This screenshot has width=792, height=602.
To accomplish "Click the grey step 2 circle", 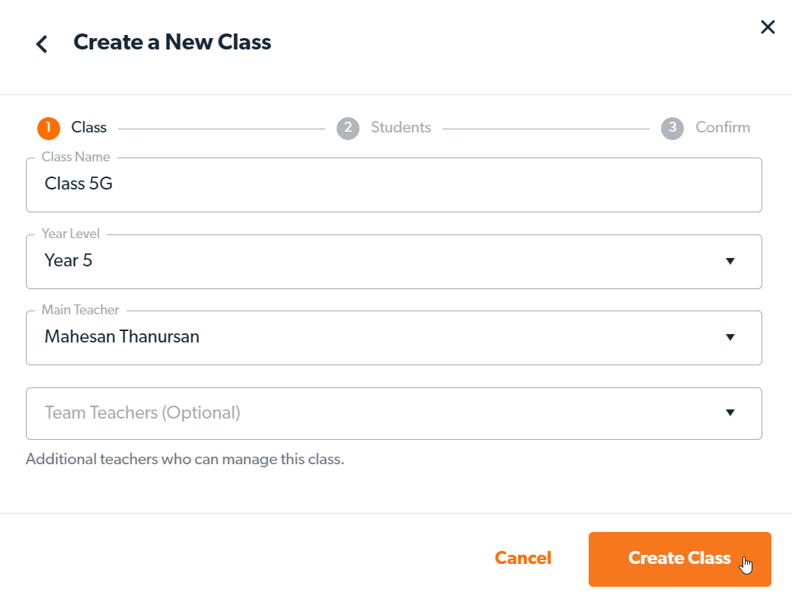I will [348, 128].
